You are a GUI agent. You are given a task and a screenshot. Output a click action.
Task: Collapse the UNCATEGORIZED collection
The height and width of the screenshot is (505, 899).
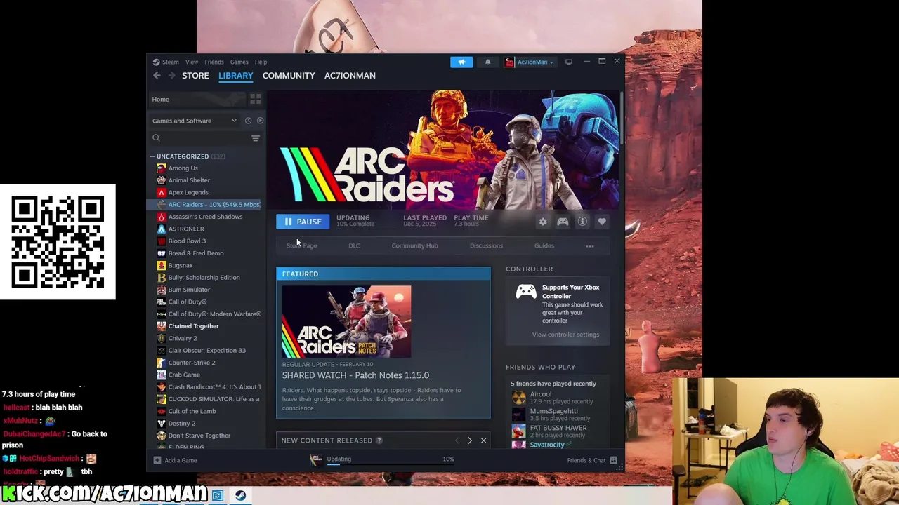pos(152,156)
